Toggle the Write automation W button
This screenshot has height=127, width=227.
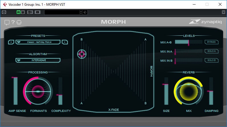point(23,12)
